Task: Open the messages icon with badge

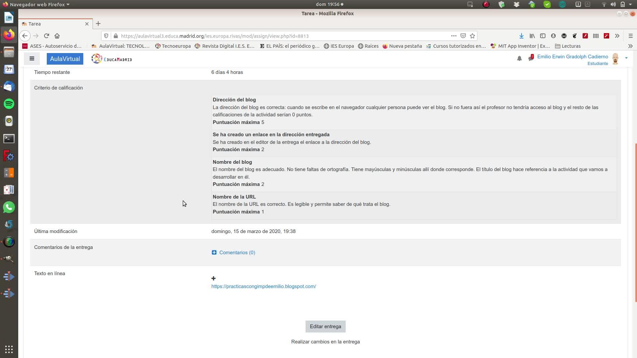Action: [531, 58]
